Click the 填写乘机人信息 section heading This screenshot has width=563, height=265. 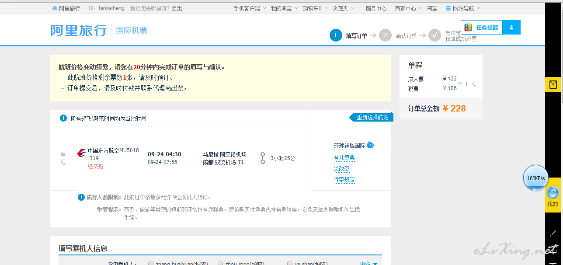pyautogui.click(x=83, y=248)
